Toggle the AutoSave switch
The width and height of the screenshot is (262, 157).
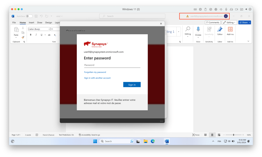pos(29,16)
